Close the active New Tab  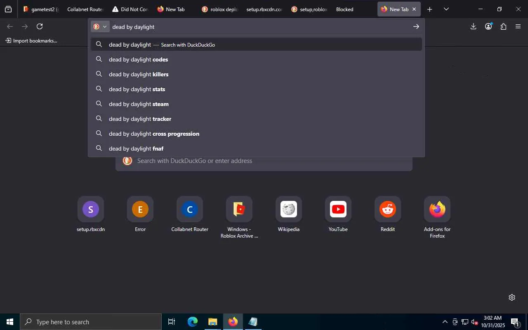pos(414,9)
